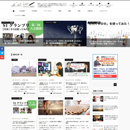
Task: Click the search magnifier button
Action: 115,84
